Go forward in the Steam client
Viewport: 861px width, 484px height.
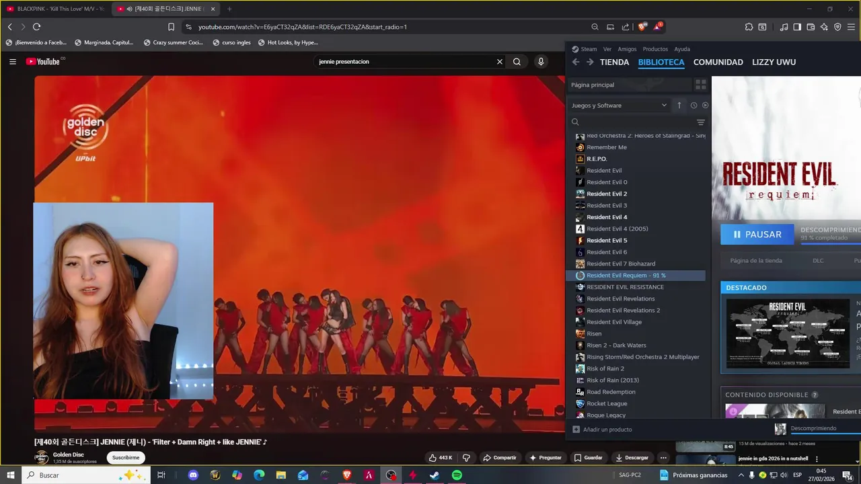click(590, 62)
